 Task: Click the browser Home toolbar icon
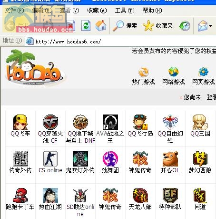point(101,25)
